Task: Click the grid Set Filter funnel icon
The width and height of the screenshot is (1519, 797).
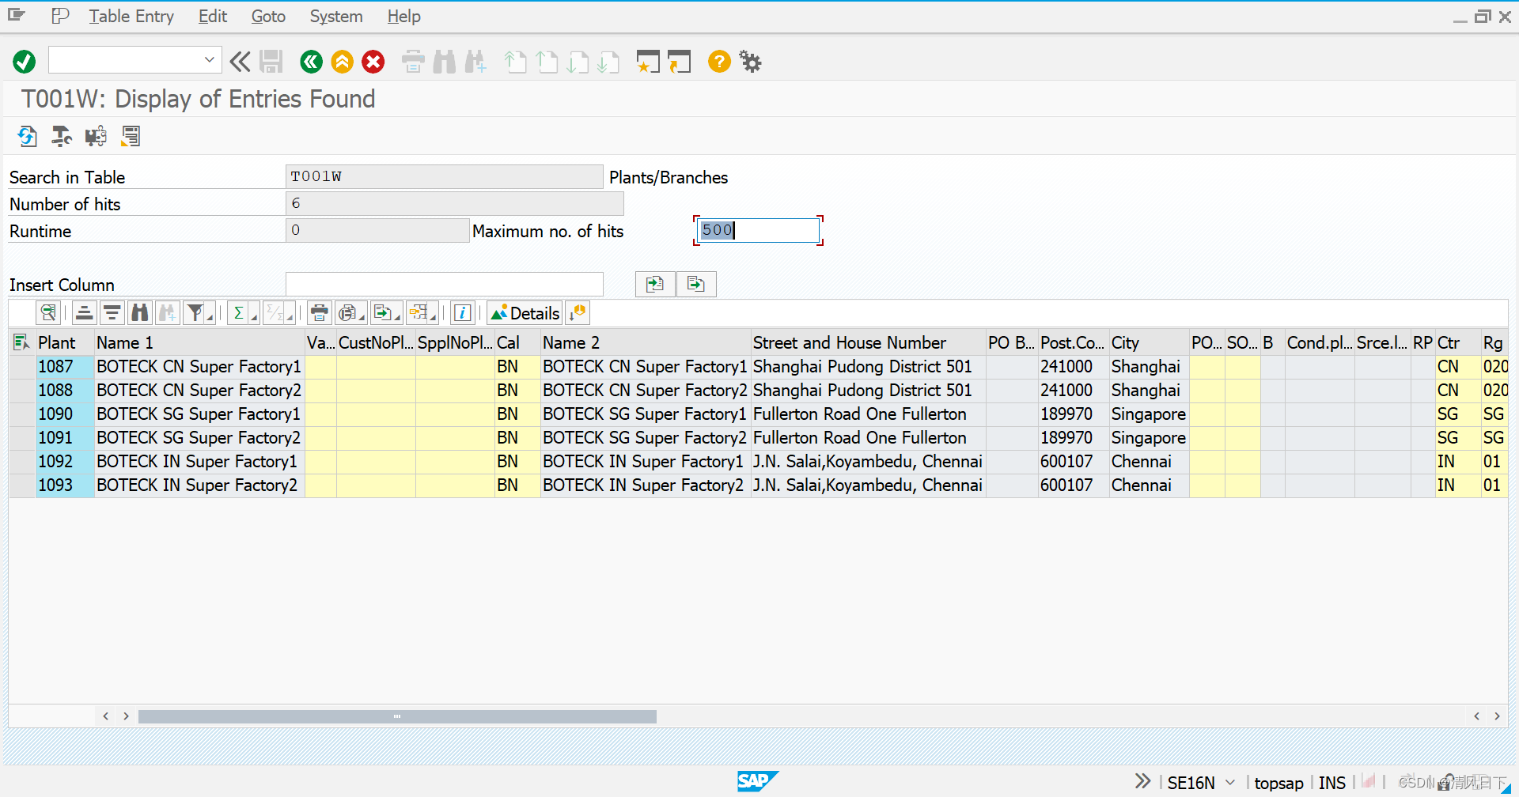Action: [x=195, y=313]
